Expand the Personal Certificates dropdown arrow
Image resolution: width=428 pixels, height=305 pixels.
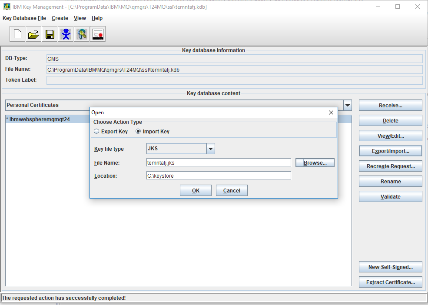(x=348, y=105)
